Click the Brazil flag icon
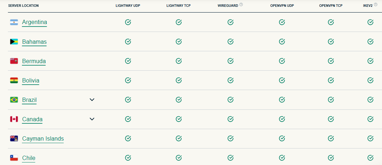 14,100
